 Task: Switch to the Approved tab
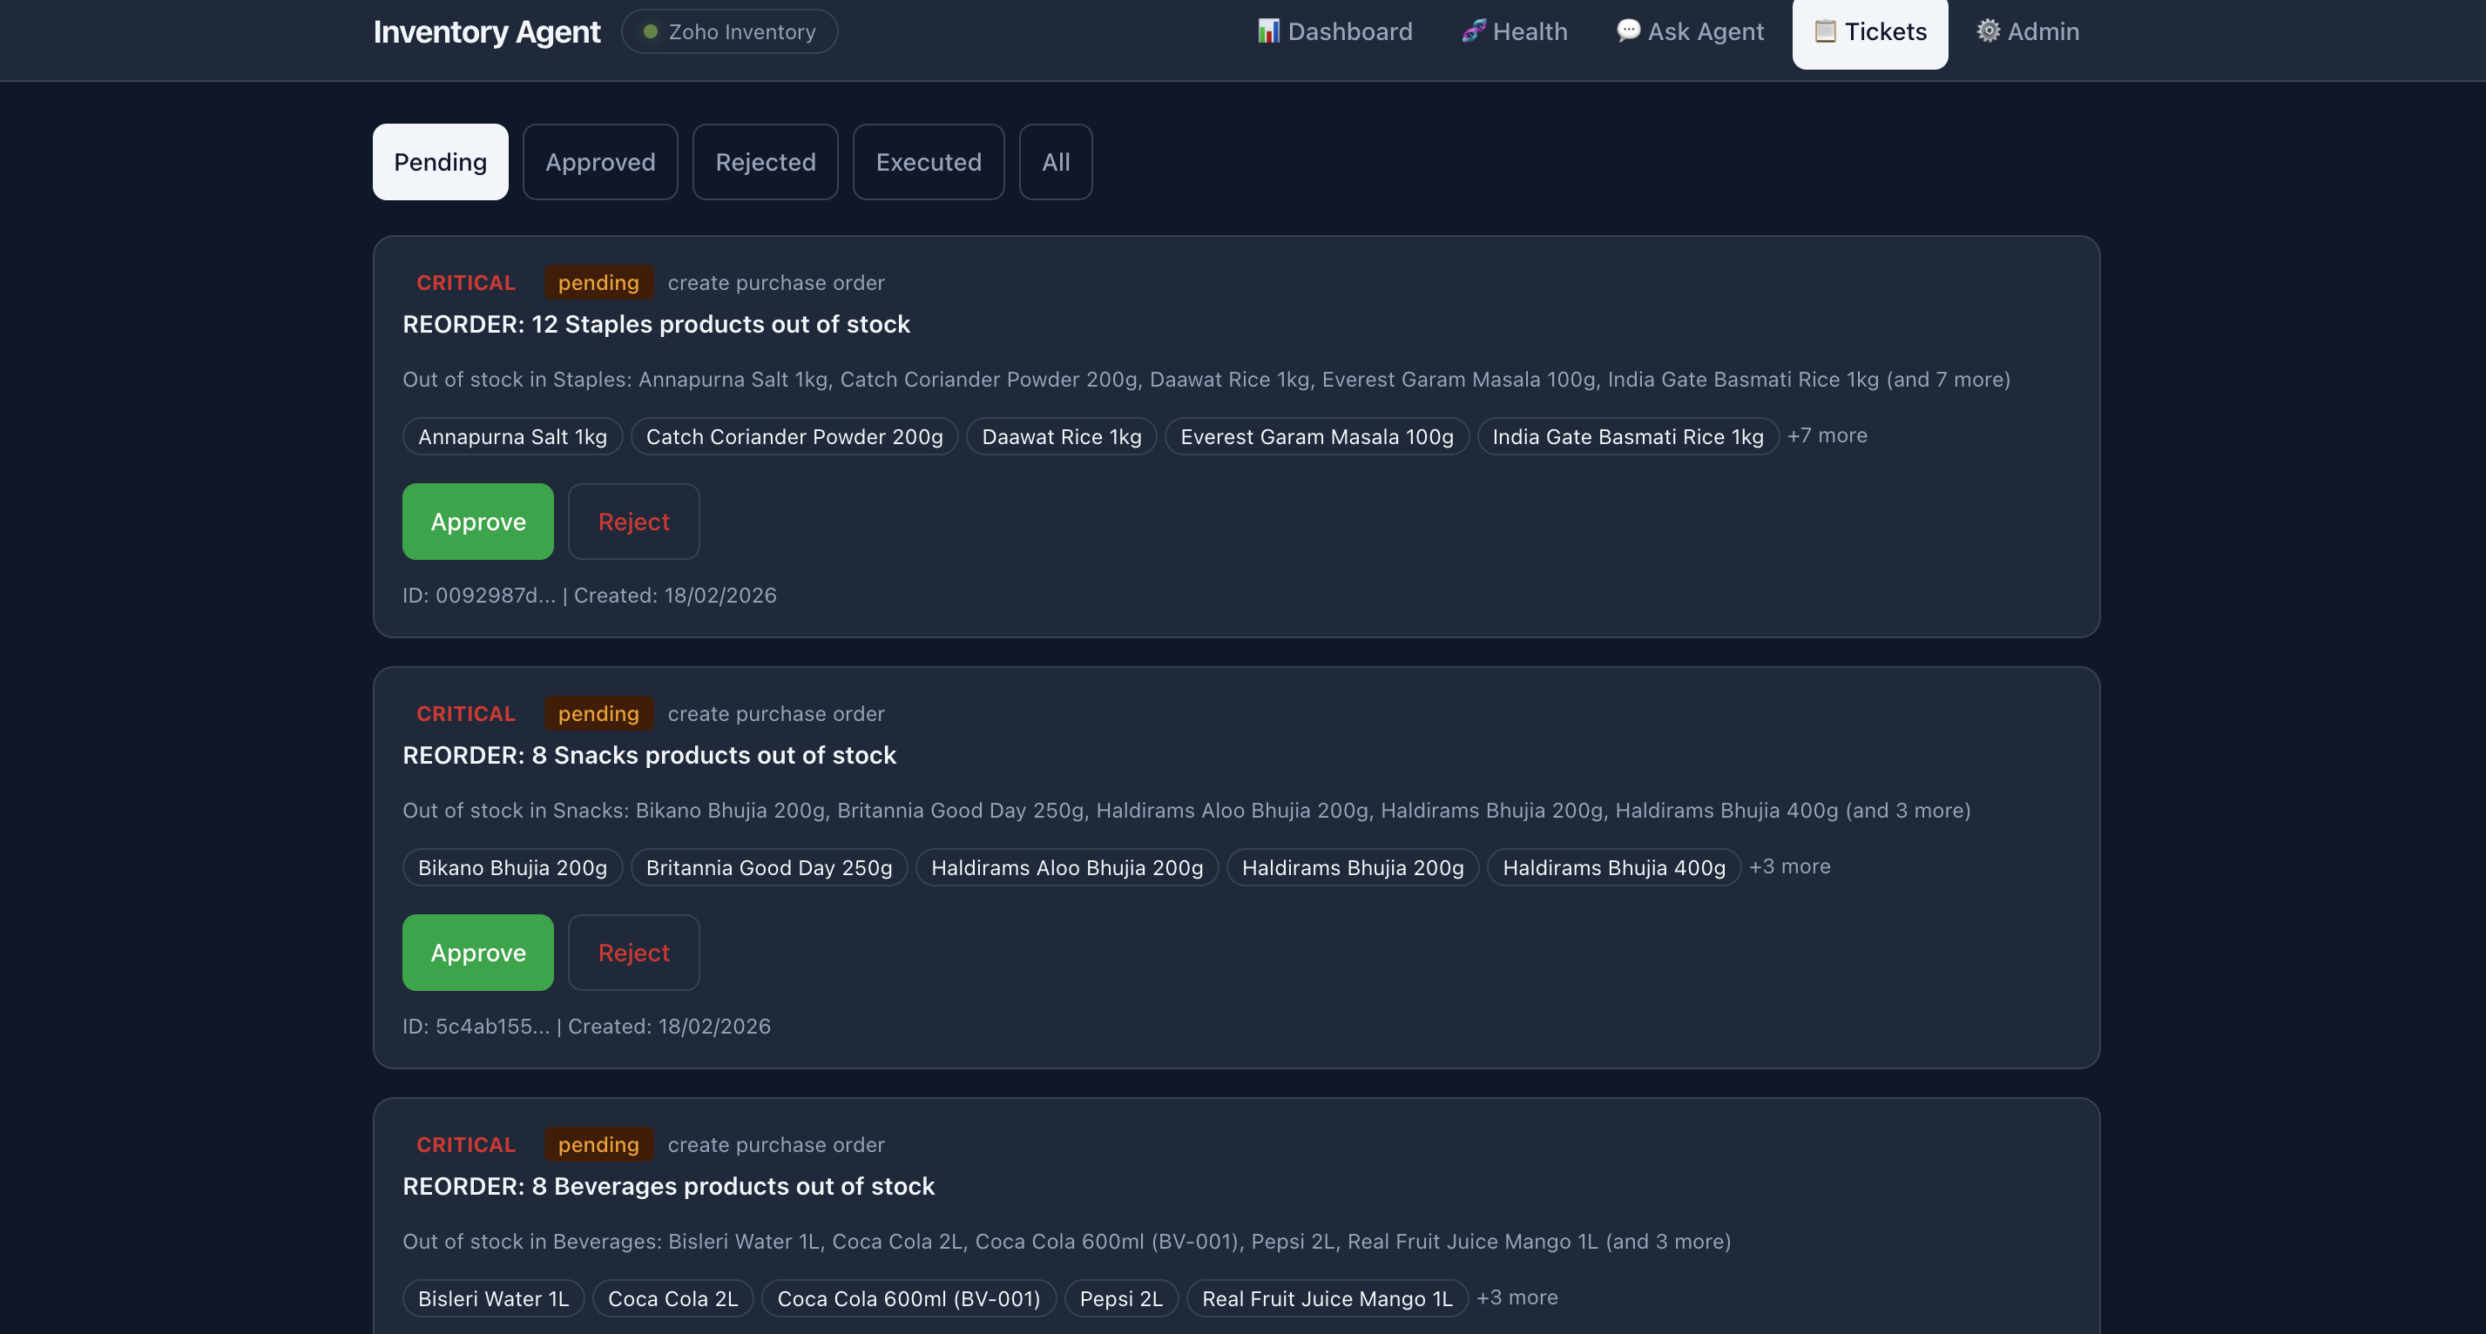600,161
